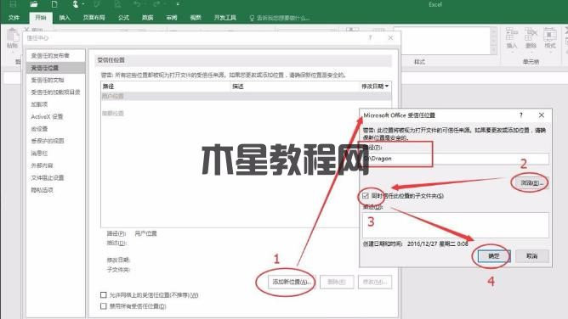Image resolution: width=568 pixels, height=319 pixels.
Task: Click the 确定 button in trusted location dialog
Action: pyautogui.click(x=494, y=255)
